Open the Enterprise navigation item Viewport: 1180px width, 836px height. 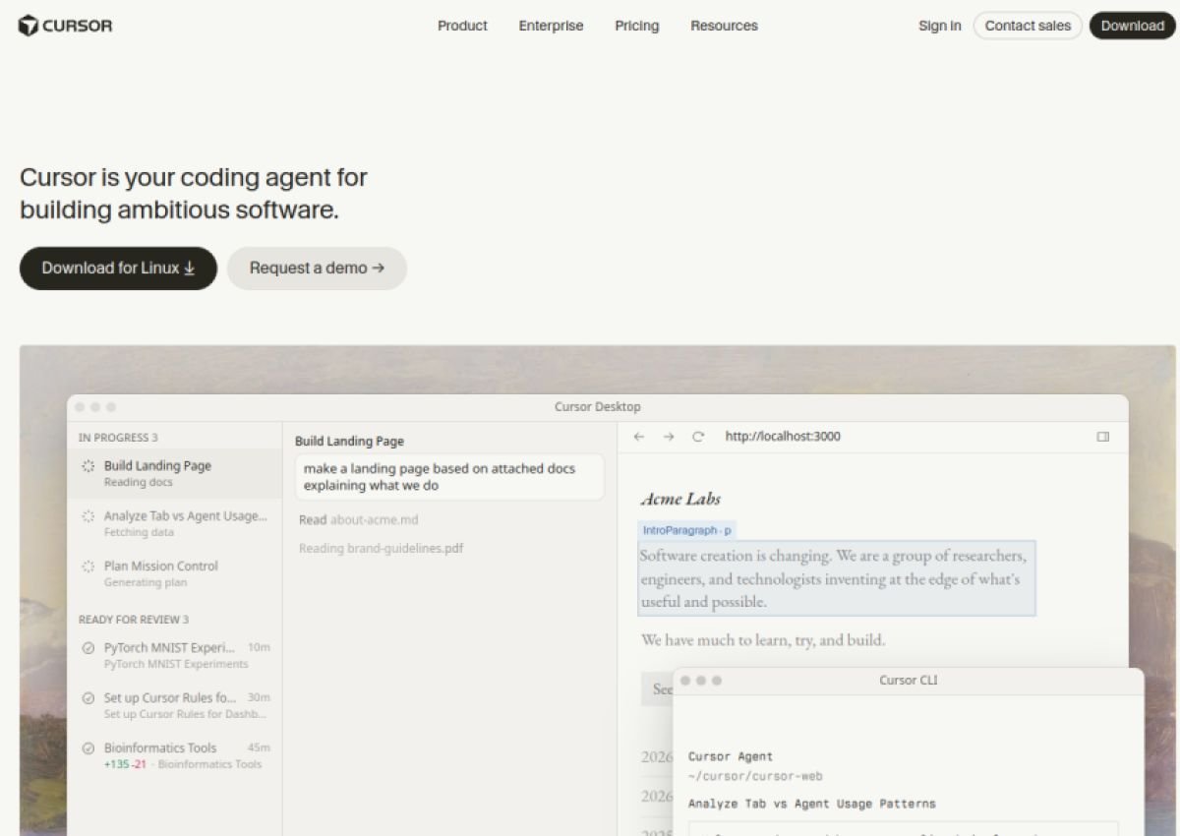coord(551,26)
